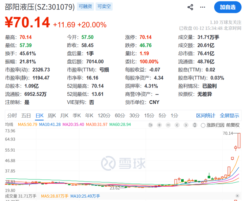
Task: Click 全屏显示 to show fullscreen
Action: (229, 115)
